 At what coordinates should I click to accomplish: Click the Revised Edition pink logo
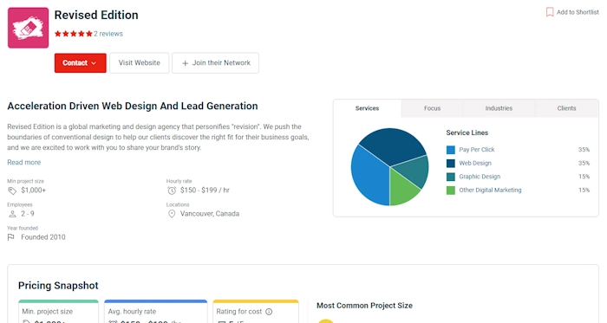pos(29,28)
